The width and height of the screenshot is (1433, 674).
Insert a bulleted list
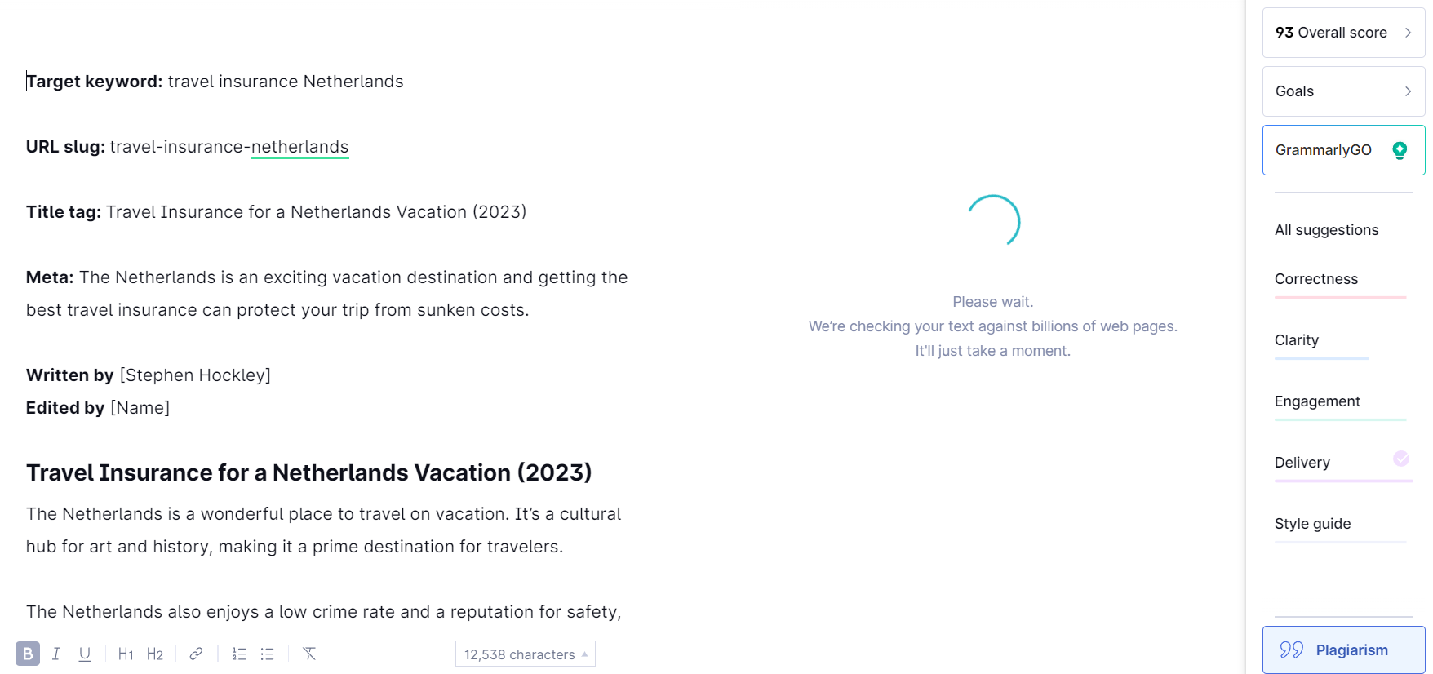tap(267, 654)
